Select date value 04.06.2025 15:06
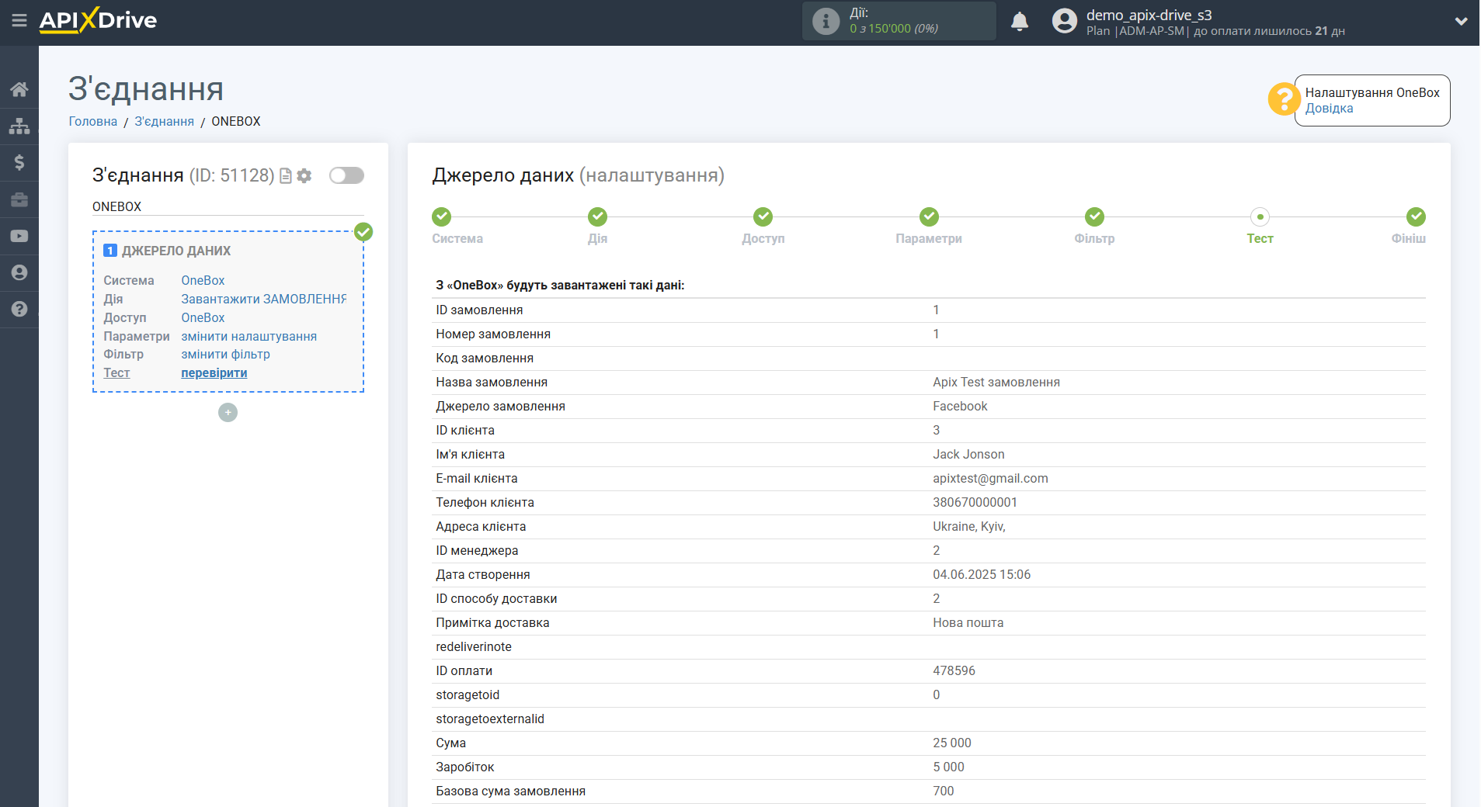The width and height of the screenshot is (1481, 807). click(x=982, y=574)
